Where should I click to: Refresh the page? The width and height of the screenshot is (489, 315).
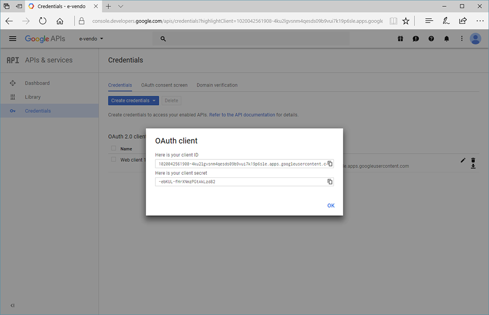(43, 21)
